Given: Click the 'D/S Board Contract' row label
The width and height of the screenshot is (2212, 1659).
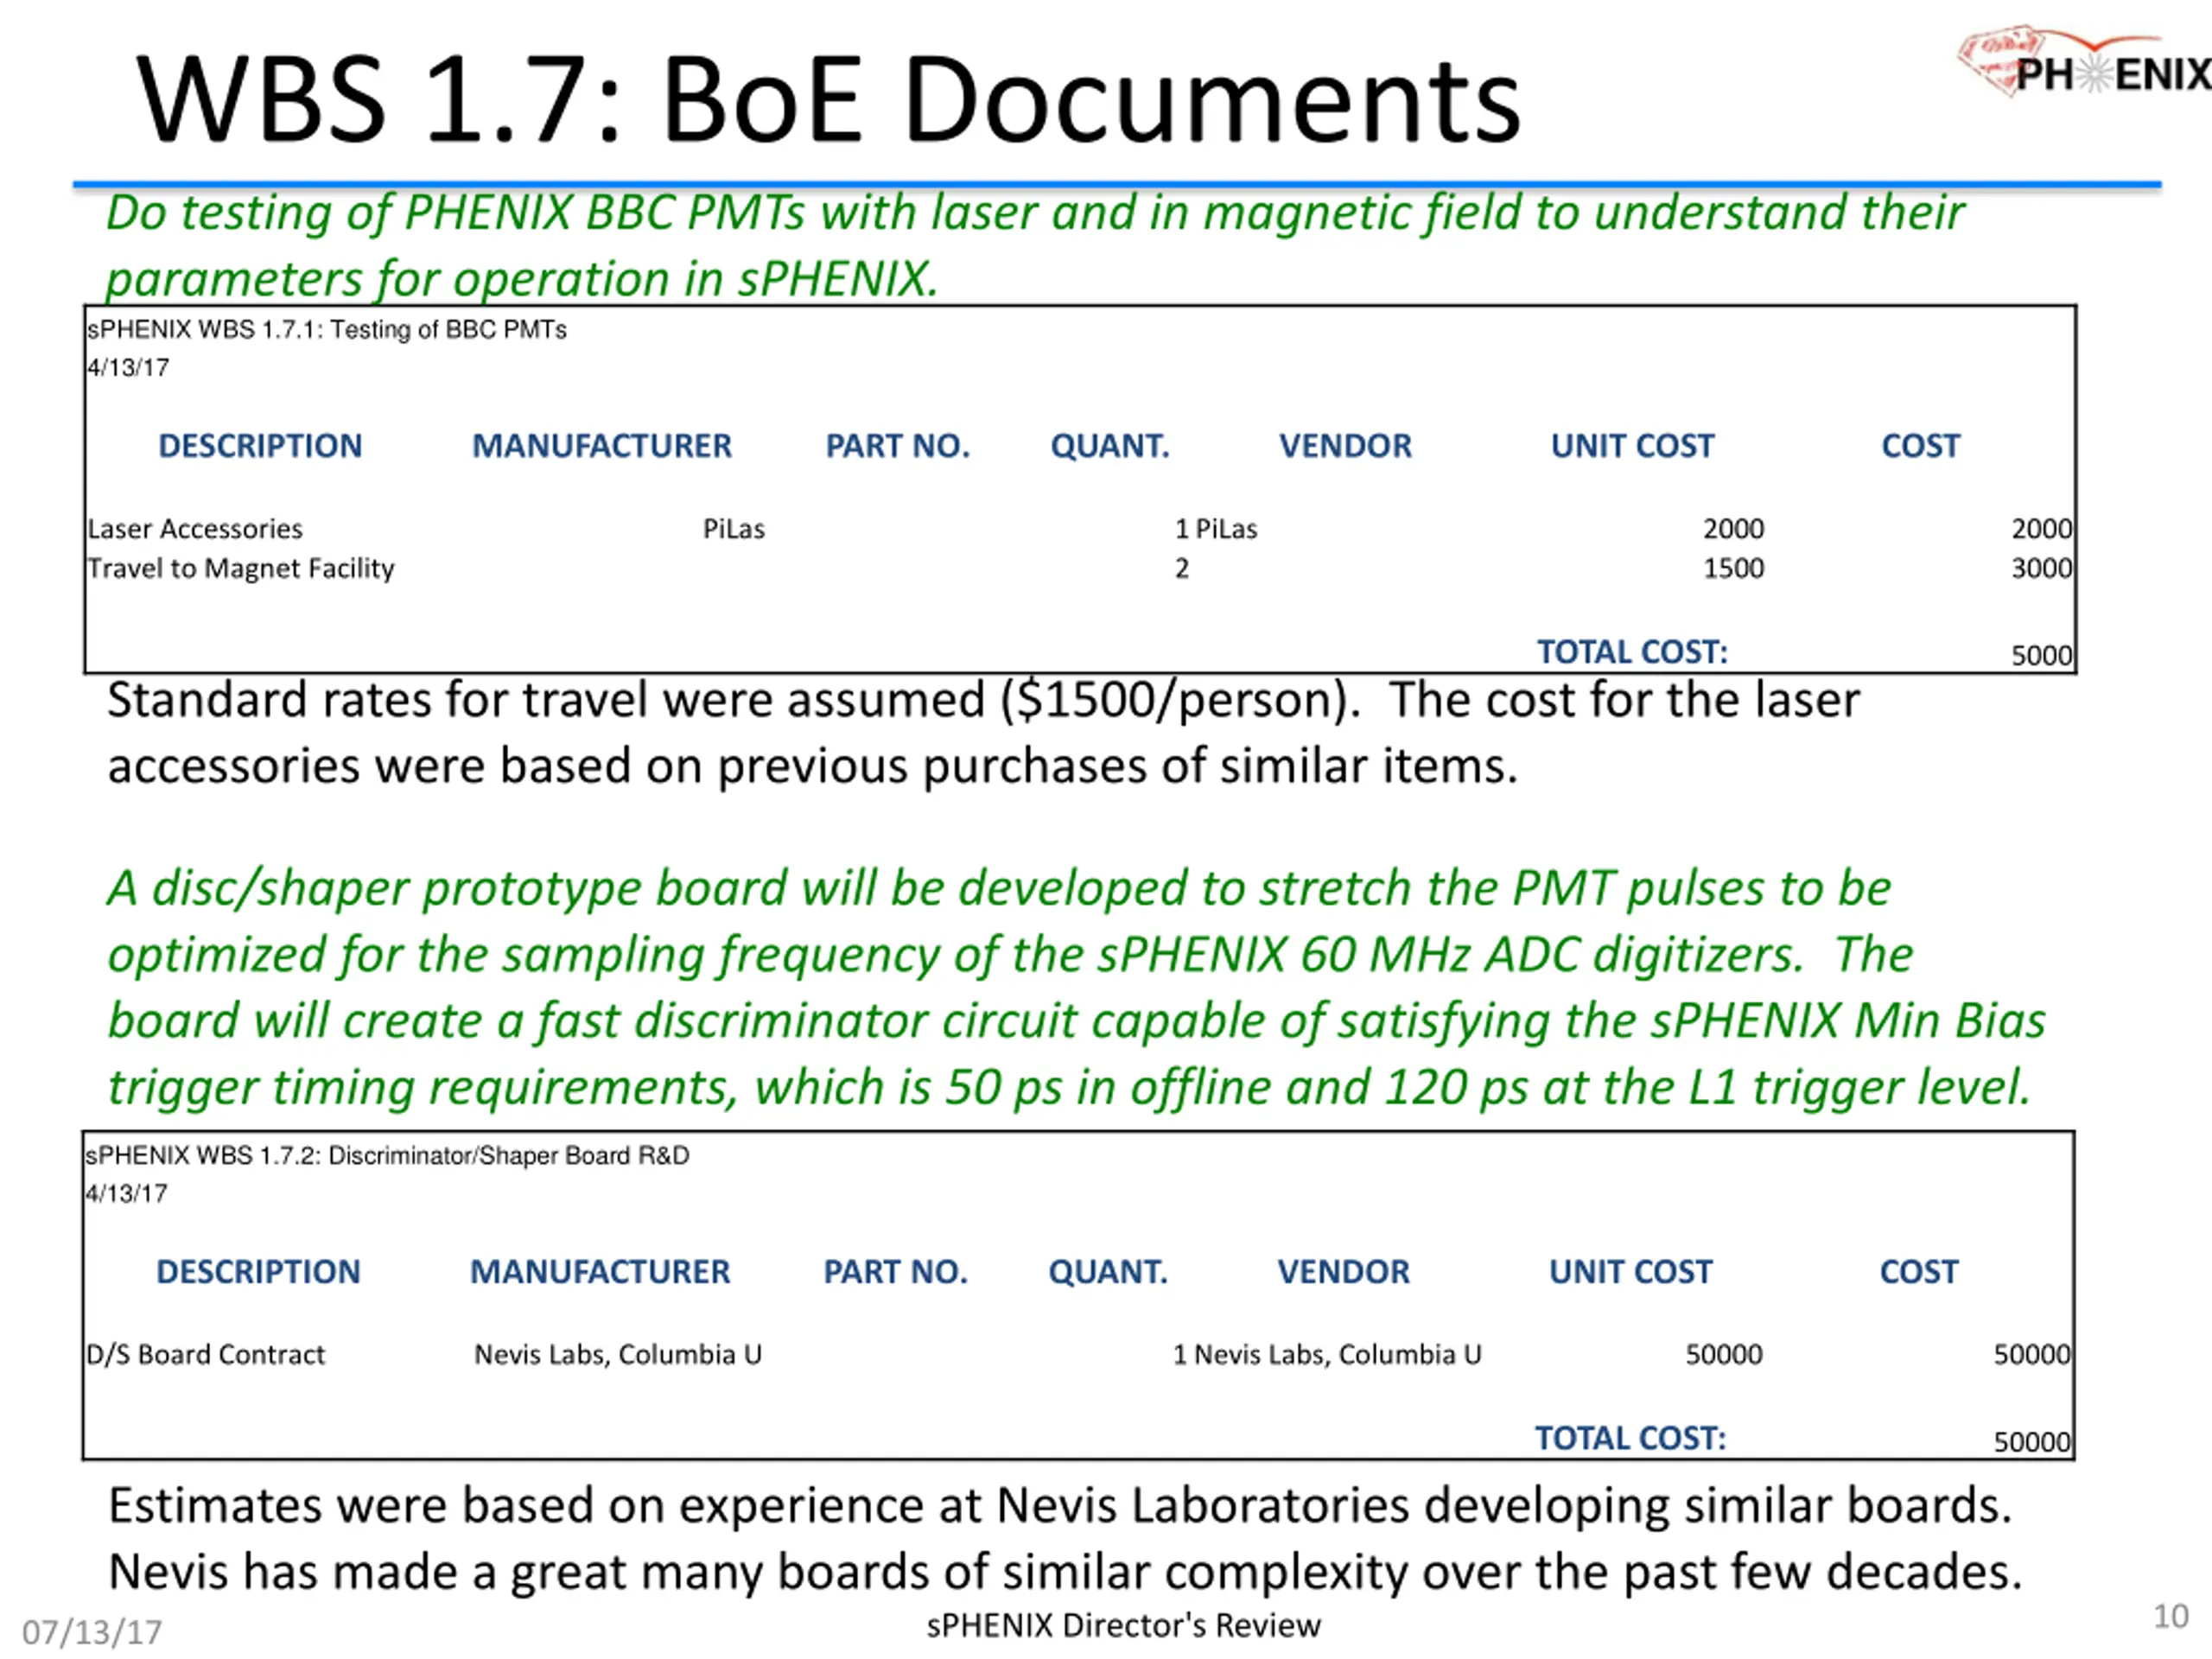Looking at the screenshot, I should pos(205,1355).
